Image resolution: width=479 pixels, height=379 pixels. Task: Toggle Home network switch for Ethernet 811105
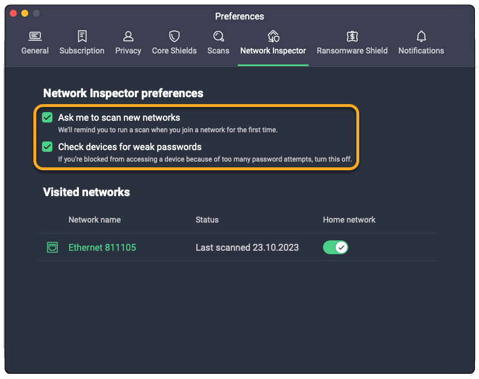coord(336,247)
